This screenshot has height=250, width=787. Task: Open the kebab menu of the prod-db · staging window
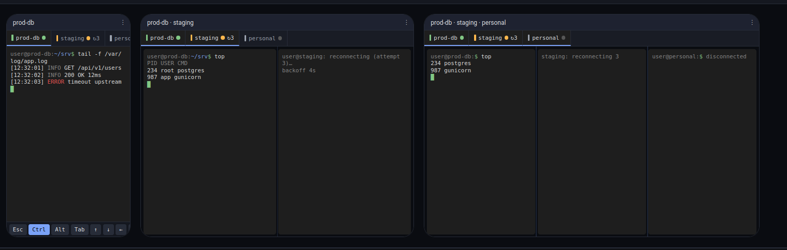406,22
